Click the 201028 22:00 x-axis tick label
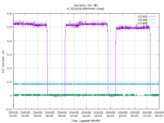The height and width of the screenshot is (123, 164). [x=147, y=114]
